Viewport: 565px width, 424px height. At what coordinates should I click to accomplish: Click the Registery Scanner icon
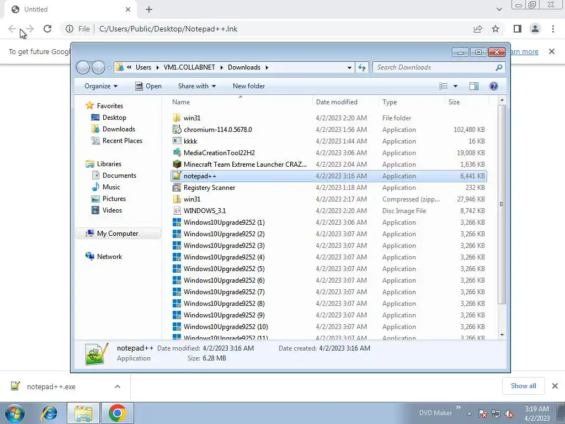pyautogui.click(x=177, y=188)
